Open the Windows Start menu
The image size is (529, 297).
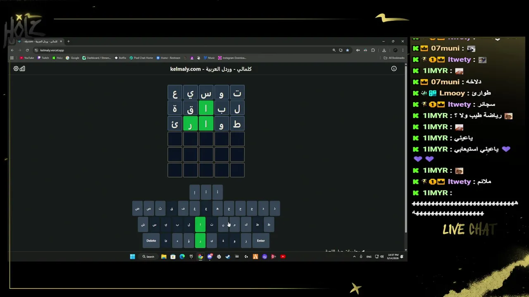tap(132, 257)
